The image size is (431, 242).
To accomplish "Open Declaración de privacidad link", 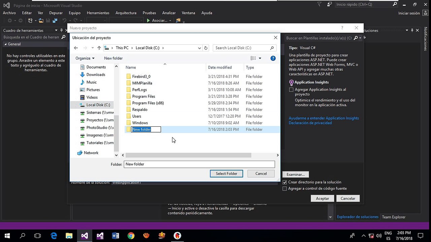I will (310, 123).
